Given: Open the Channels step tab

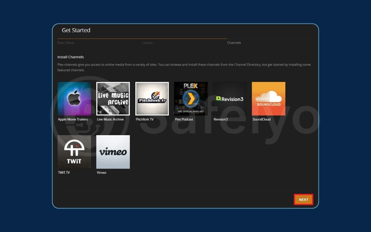Looking at the screenshot, I should point(234,43).
